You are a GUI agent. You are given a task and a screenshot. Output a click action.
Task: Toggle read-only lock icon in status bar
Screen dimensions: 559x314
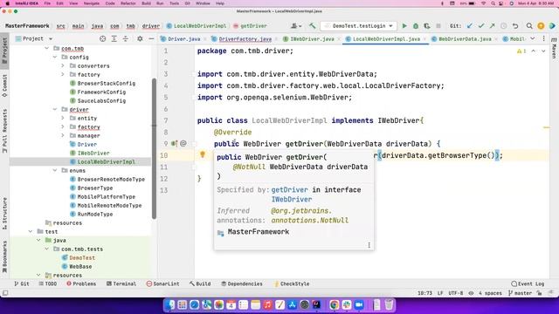[x=539, y=293]
